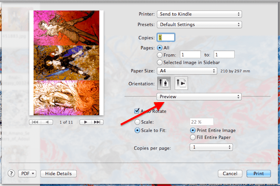280x186 pixels.
Task: Select Pages From range radio button
Action: pyautogui.click(x=160, y=55)
